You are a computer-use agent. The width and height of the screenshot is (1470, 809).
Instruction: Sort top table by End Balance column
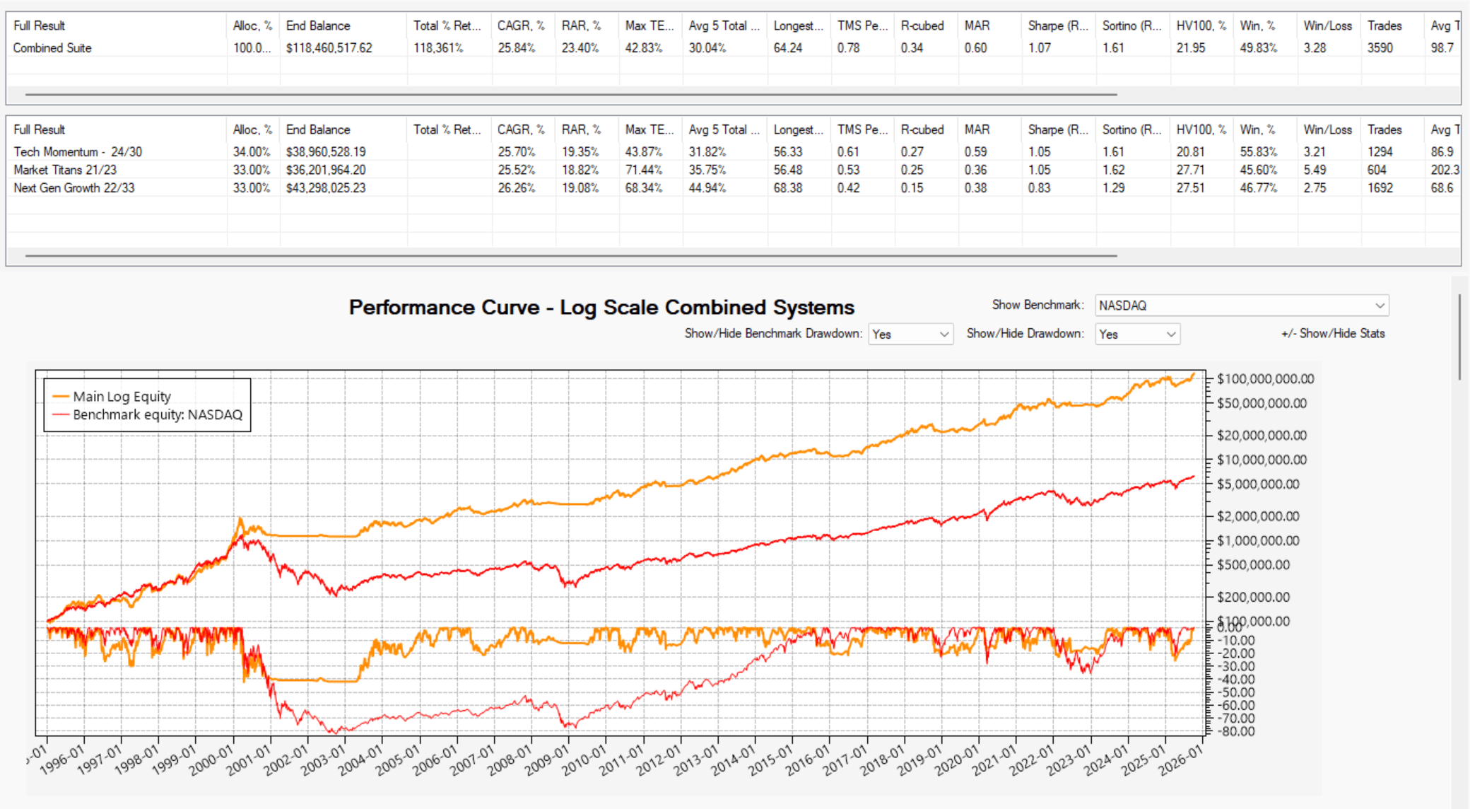coord(318,25)
